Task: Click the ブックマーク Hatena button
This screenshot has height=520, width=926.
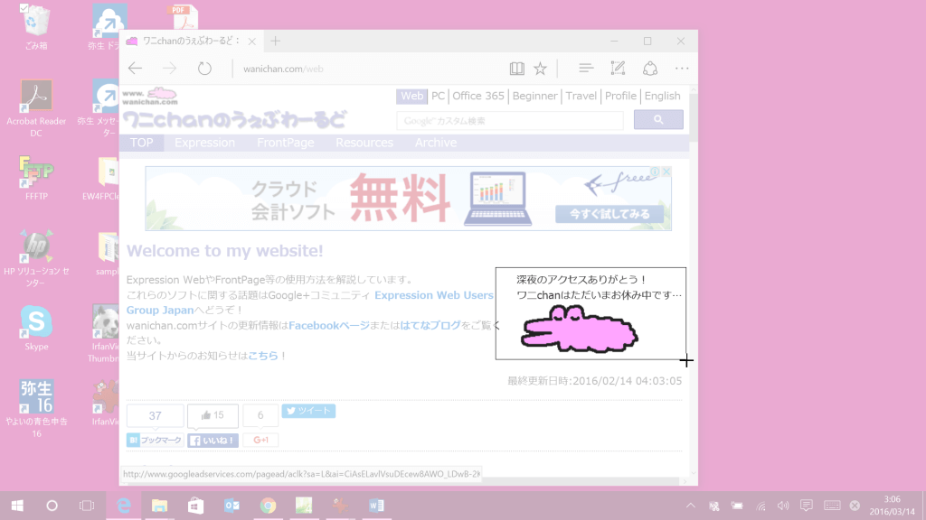Action: tap(155, 440)
